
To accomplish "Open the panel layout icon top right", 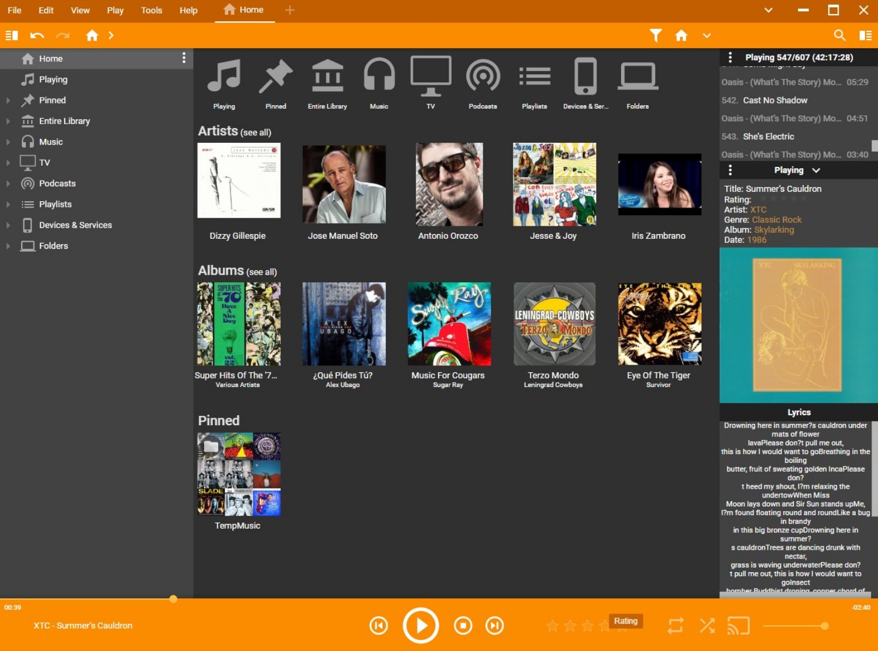I will (865, 35).
